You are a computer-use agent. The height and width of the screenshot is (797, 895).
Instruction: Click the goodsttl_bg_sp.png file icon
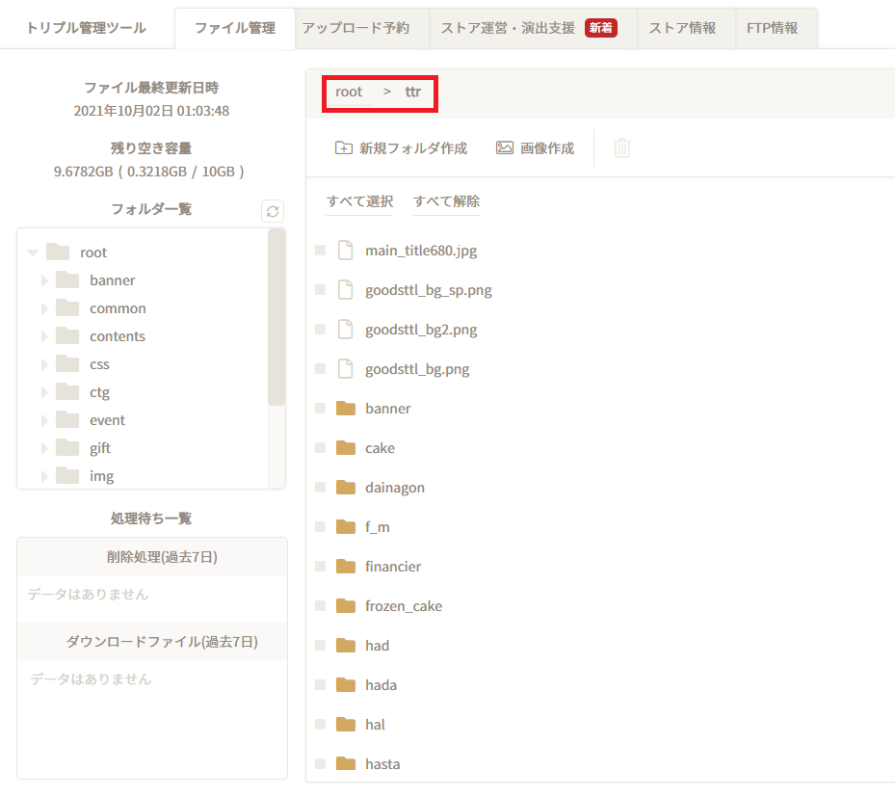click(x=345, y=289)
